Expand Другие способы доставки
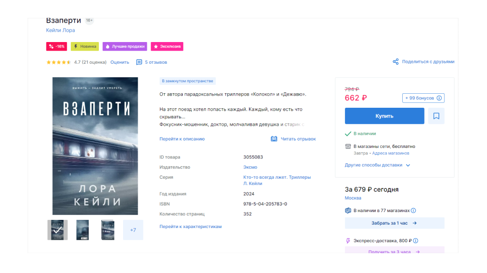 coord(377,165)
